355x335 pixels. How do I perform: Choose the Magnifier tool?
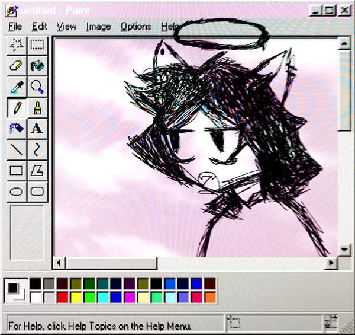click(37, 87)
